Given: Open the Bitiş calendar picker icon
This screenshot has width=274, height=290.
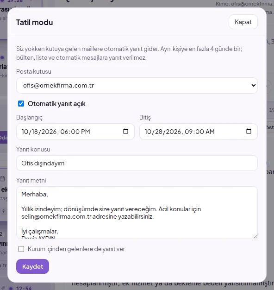Looking at the screenshot, I should pyautogui.click(x=249, y=131).
